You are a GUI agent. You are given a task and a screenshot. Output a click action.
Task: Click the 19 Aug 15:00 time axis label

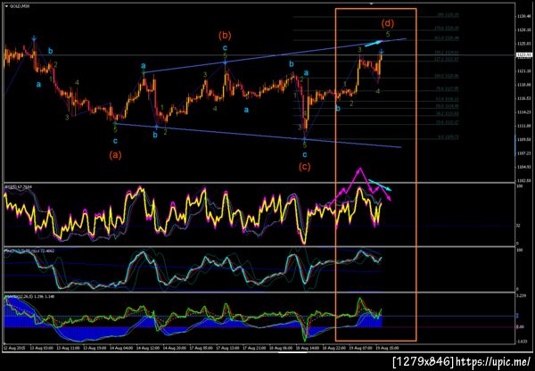pyautogui.click(x=388, y=348)
